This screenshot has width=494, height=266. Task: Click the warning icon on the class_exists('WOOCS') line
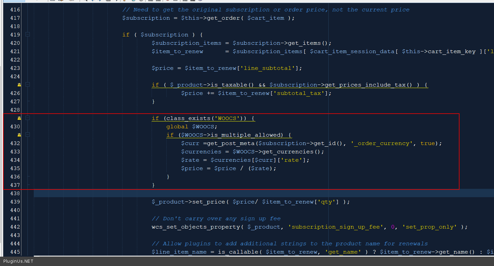(x=19, y=118)
